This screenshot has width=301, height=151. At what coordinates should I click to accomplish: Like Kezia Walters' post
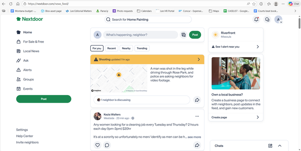97,145
